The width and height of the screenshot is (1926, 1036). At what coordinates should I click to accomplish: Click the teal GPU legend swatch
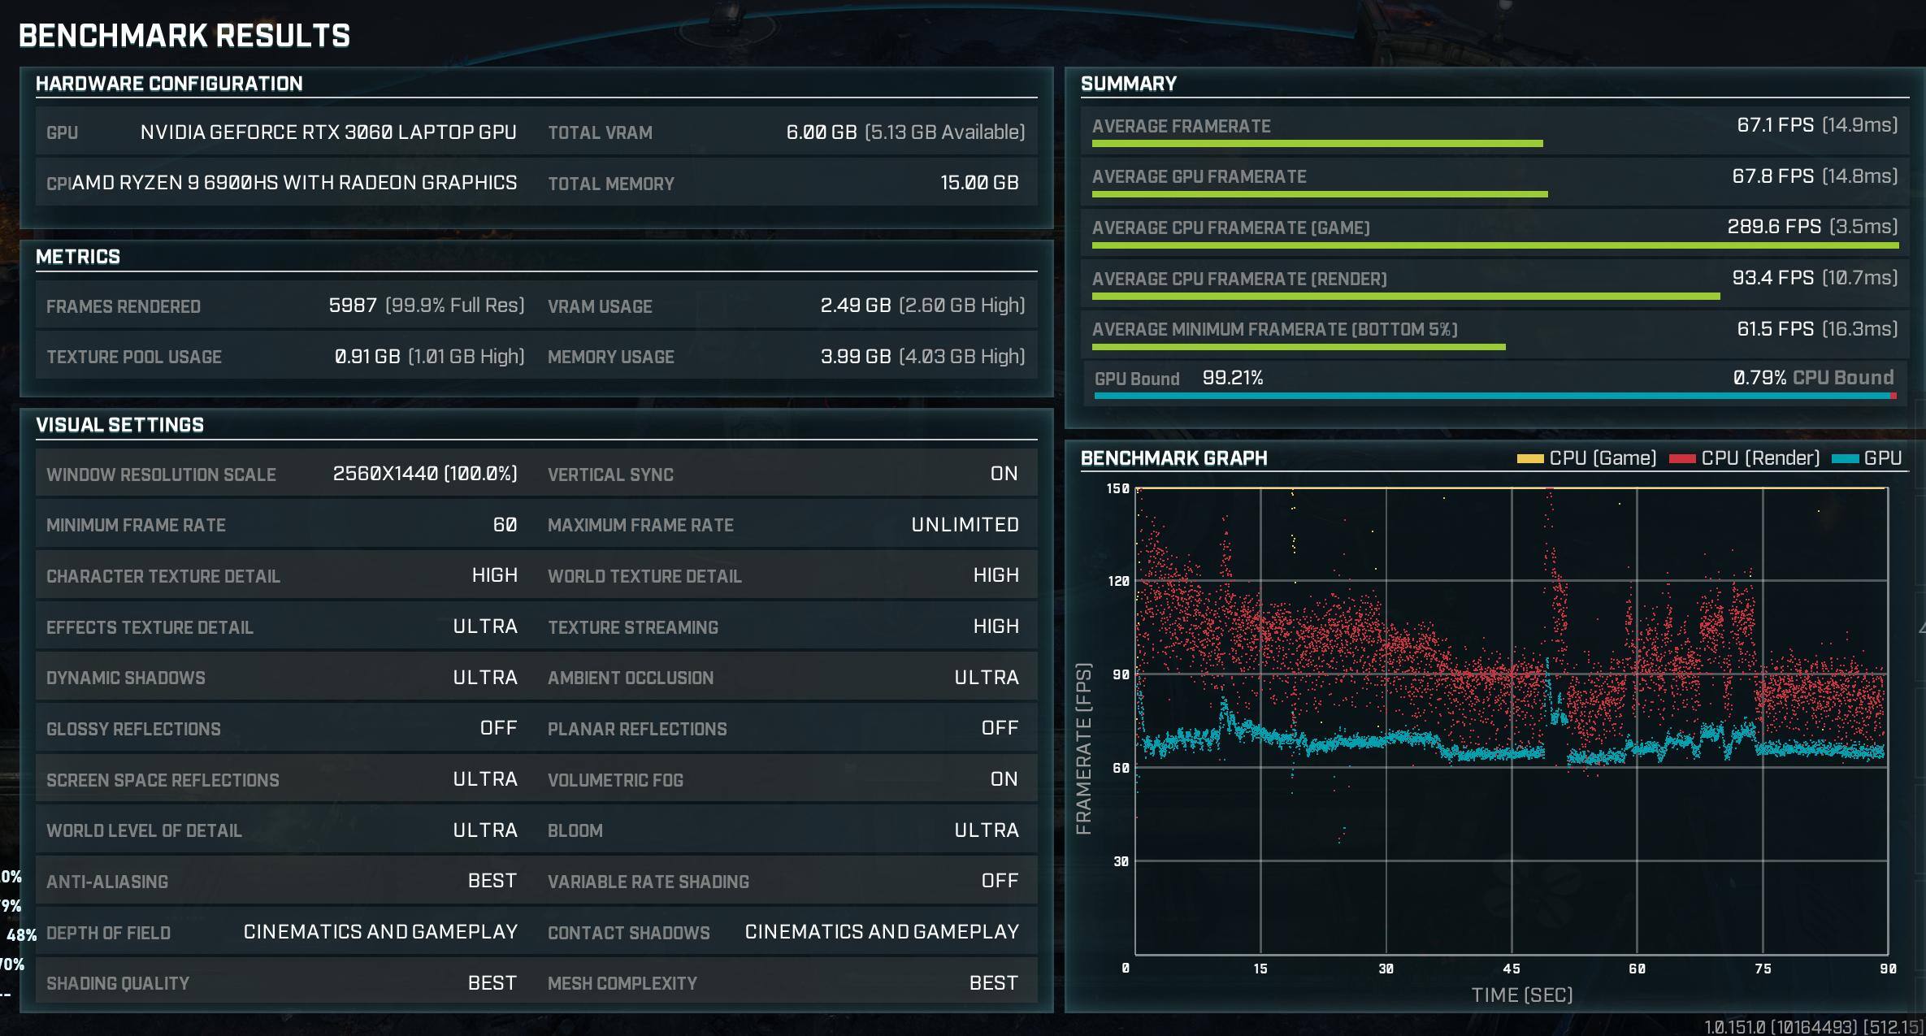pos(1845,459)
